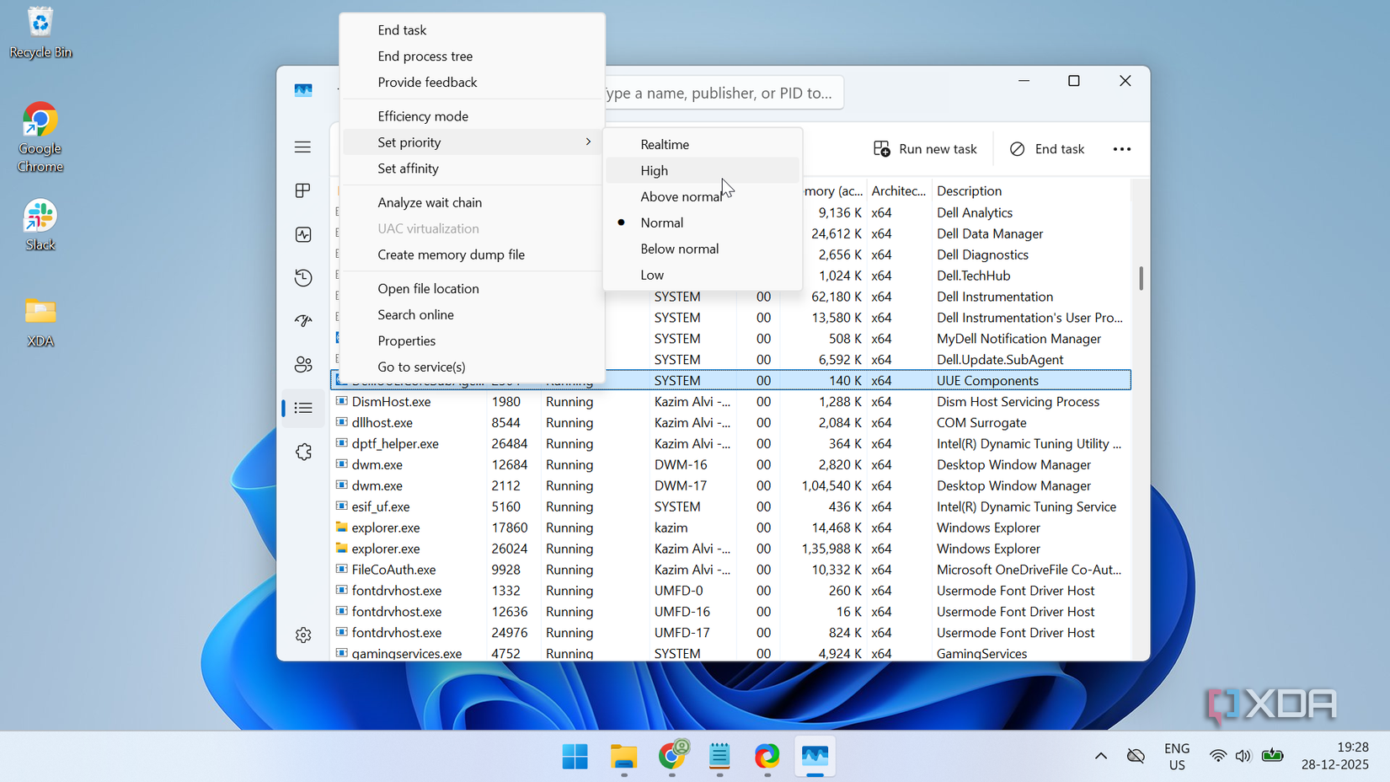
Task: Open the Task Manager hamburger navigation menu
Action: click(302, 147)
